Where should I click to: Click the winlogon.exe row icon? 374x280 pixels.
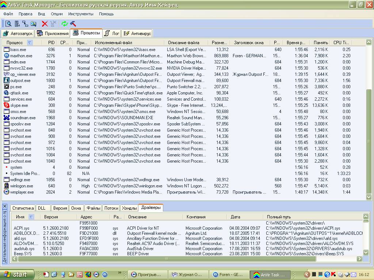(7, 186)
